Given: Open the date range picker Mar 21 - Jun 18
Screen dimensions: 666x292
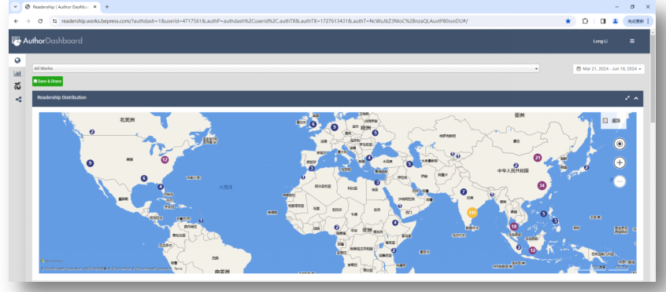Looking at the screenshot, I should pyautogui.click(x=609, y=68).
